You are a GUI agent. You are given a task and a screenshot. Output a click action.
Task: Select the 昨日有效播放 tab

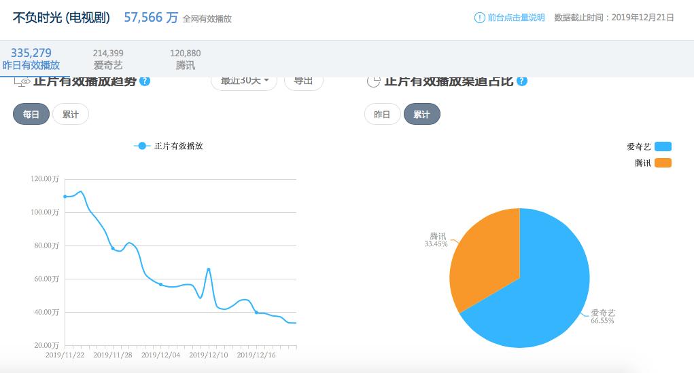[31, 59]
